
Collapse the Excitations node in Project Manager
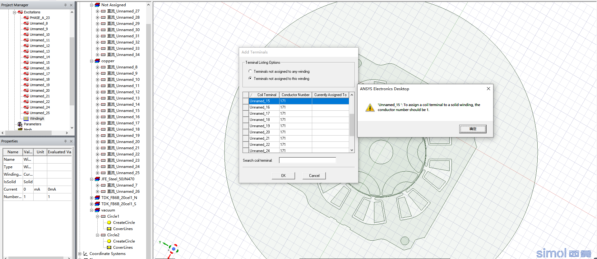tap(14, 12)
